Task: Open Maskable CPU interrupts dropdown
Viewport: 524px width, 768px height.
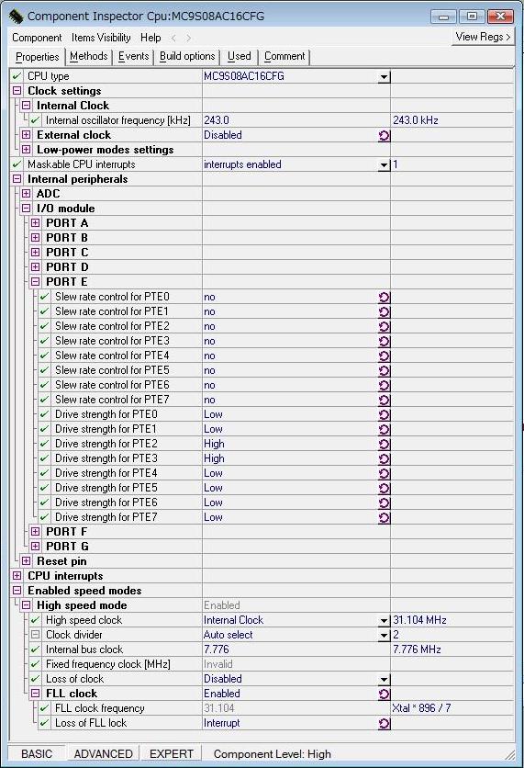Action: point(385,165)
